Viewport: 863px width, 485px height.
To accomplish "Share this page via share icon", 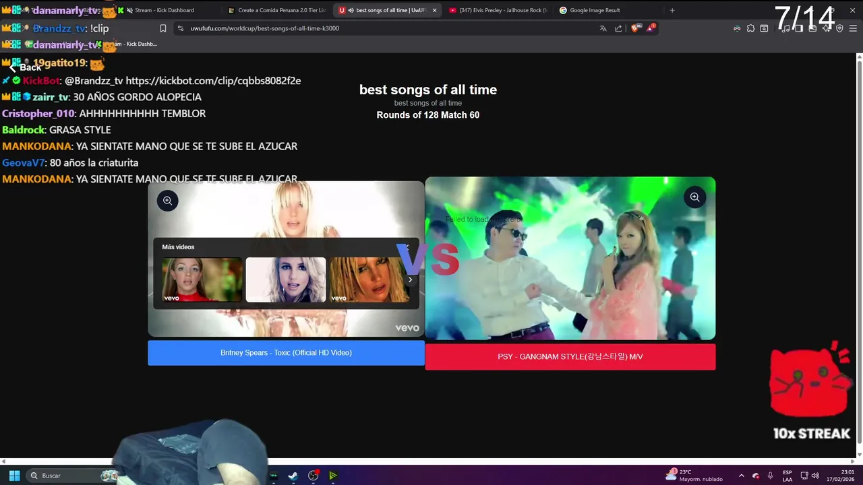I will [618, 28].
